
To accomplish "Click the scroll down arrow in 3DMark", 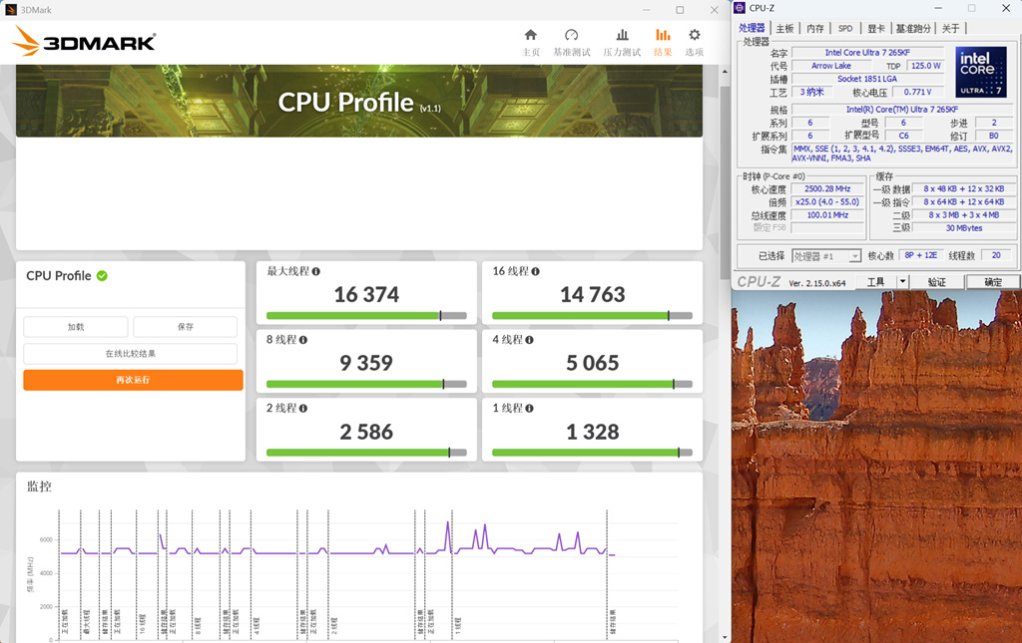I will [x=725, y=636].
